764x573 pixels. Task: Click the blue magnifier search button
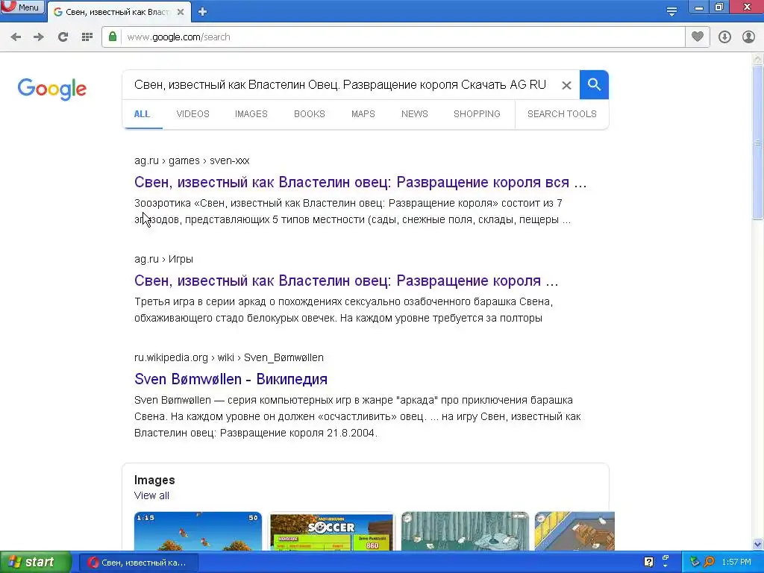coord(594,85)
